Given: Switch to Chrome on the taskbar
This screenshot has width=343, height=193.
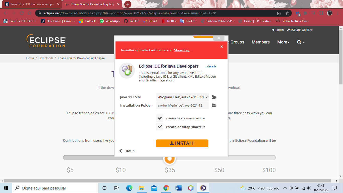Looking at the screenshot, I should (166, 188).
